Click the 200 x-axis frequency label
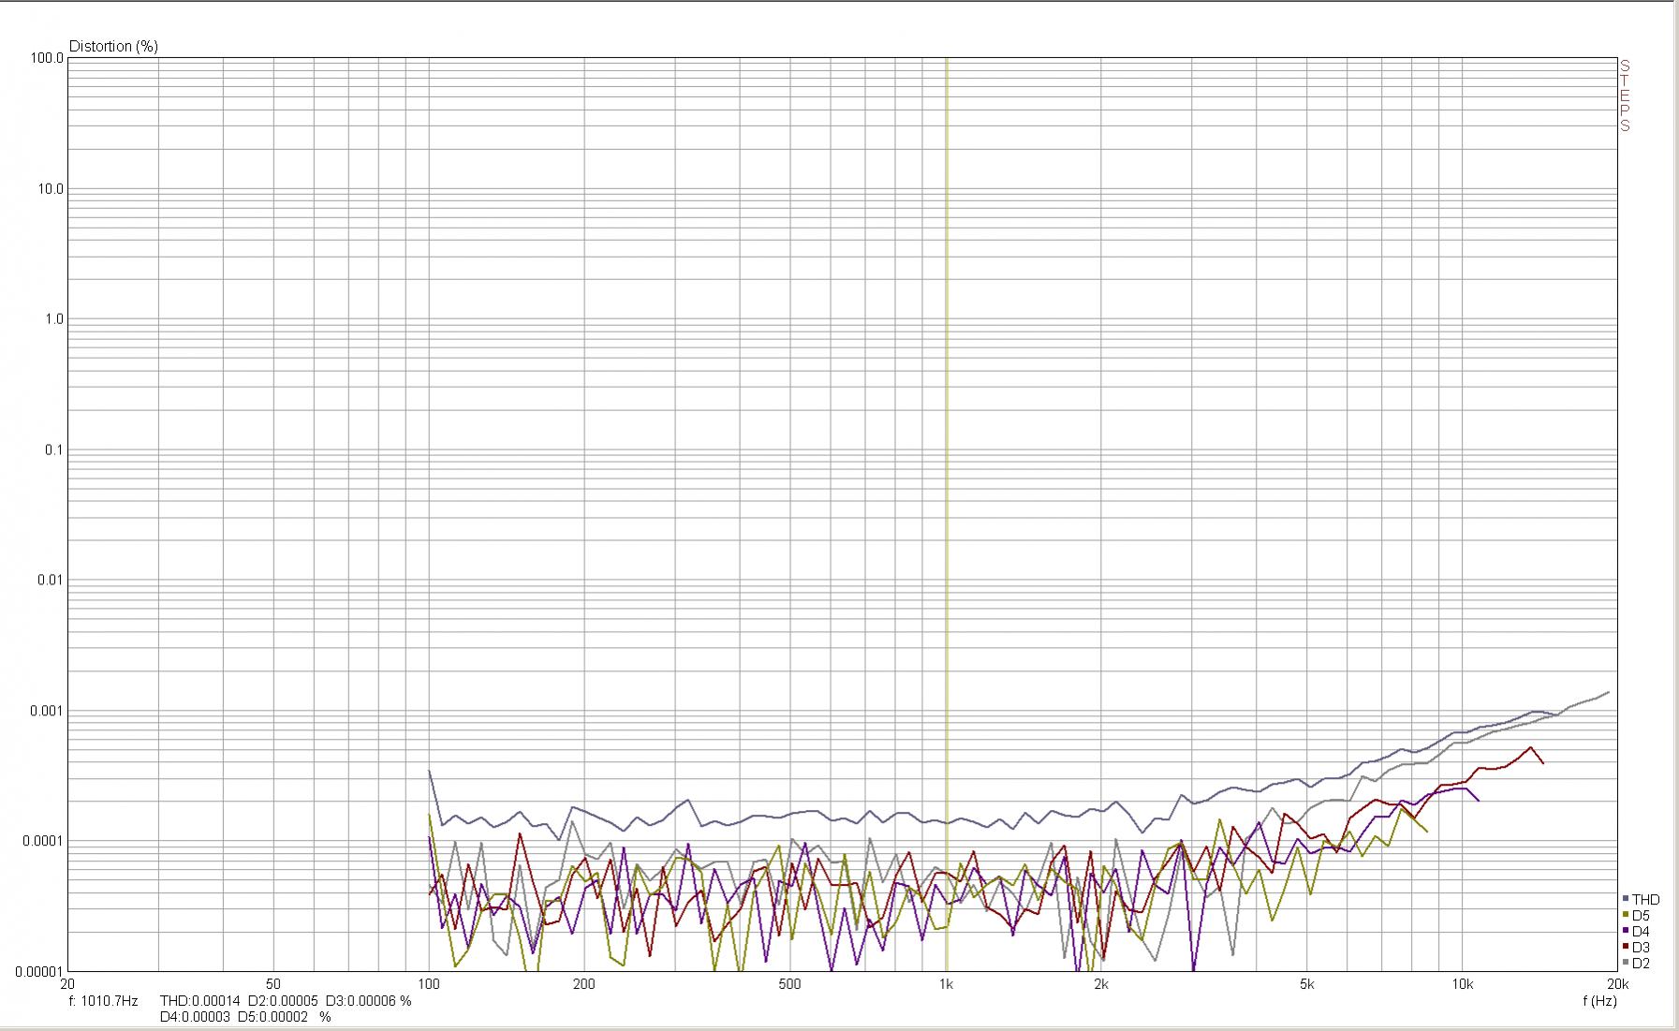This screenshot has width=1679, height=1031. click(584, 984)
